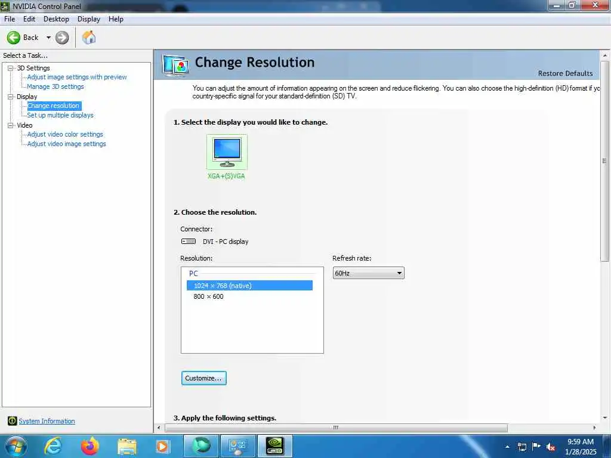The width and height of the screenshot is (611, 458).
Task: Collapse the Video tree node
Action: 11,125
